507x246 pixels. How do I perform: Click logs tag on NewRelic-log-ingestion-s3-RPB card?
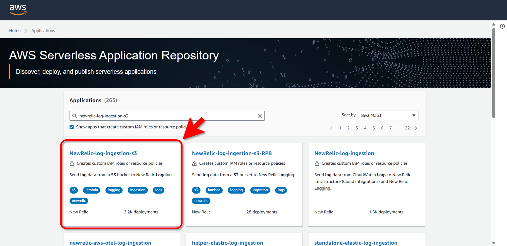281,190
